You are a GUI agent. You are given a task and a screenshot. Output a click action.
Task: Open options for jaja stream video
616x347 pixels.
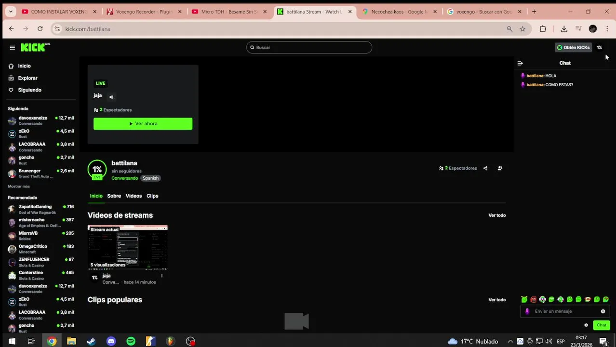(x=162, y=276)
